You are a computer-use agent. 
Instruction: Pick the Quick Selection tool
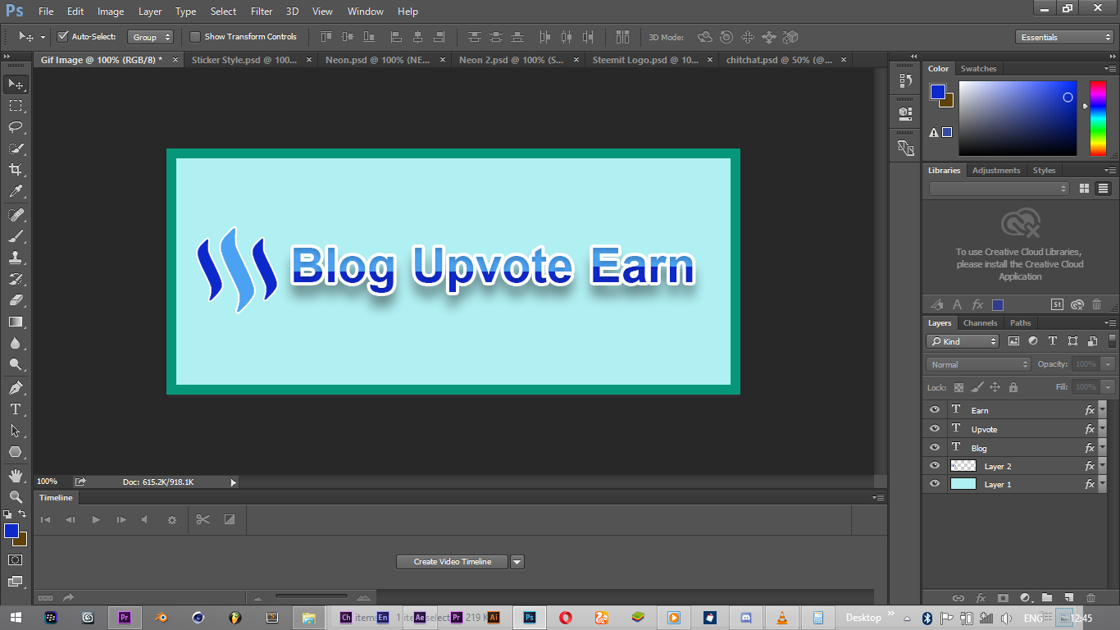pyautogui.click(x=16, y=148)
